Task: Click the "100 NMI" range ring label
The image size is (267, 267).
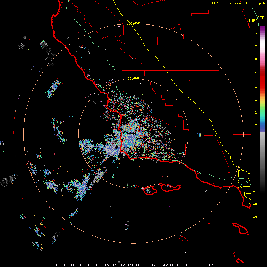Action: point(133,23)
